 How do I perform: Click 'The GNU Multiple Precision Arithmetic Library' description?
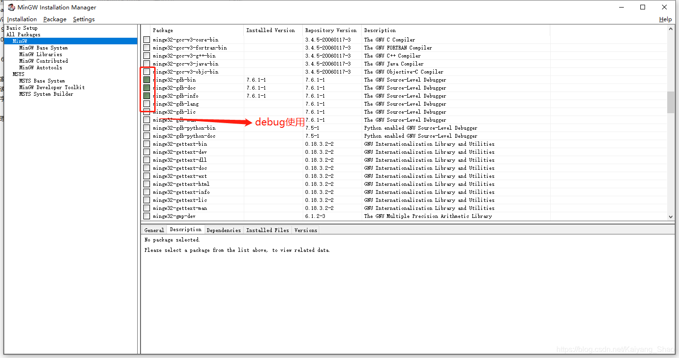point(428,216)
